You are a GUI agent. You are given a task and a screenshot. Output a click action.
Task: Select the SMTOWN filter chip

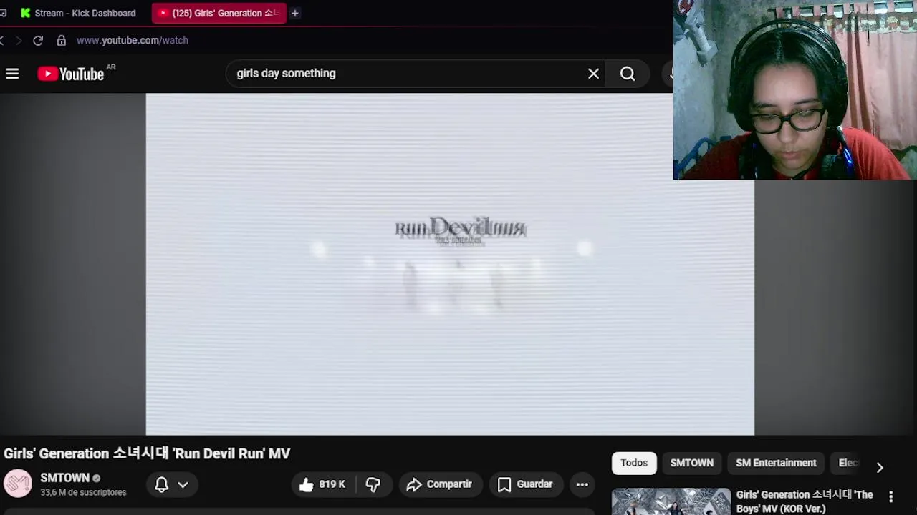[692, 463]
